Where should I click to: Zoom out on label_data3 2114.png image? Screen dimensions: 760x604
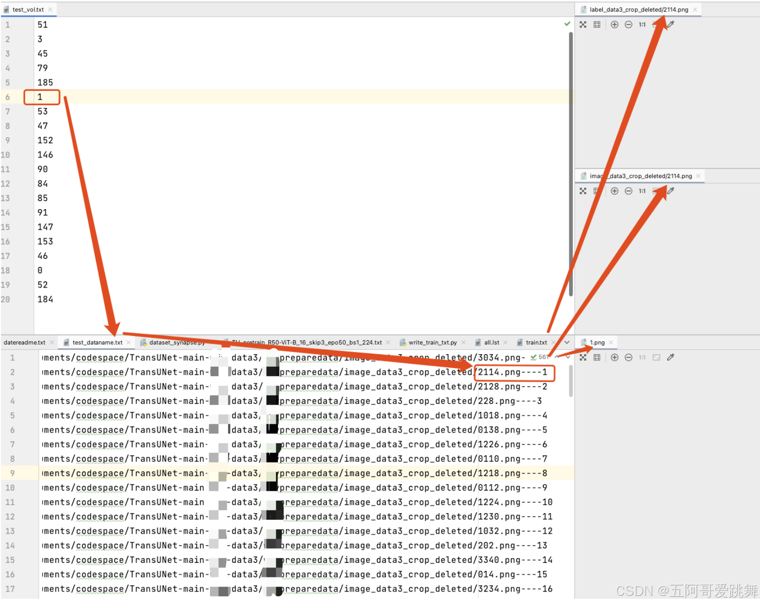tap(628, 24)
